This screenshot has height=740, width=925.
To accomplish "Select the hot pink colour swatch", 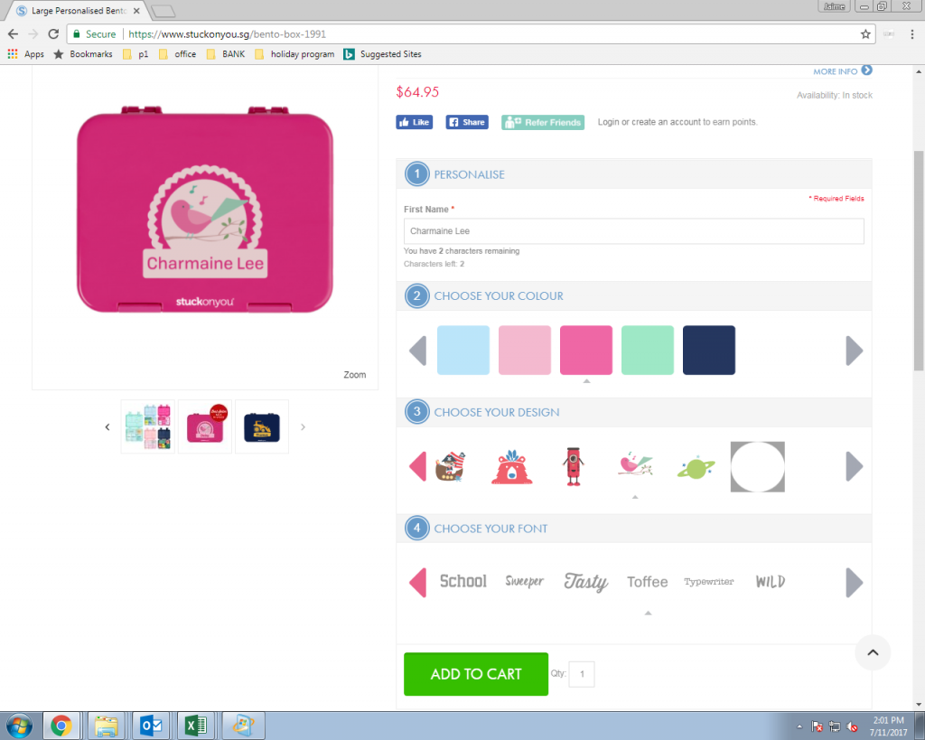I will [x=585, y=350].
